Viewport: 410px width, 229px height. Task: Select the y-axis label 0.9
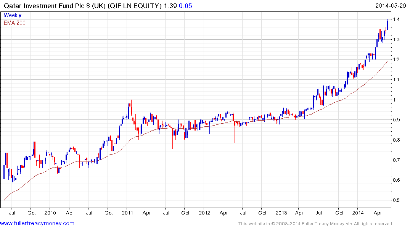[396, 120]
